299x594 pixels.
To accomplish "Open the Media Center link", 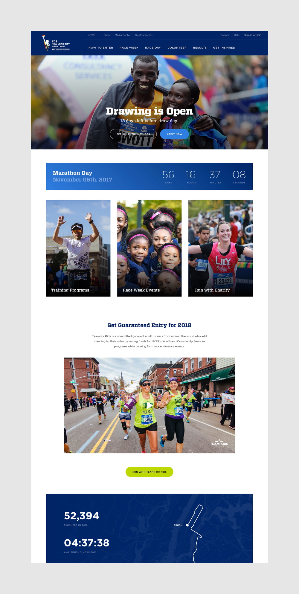I will pyautogui.click(x=123, y=35).
